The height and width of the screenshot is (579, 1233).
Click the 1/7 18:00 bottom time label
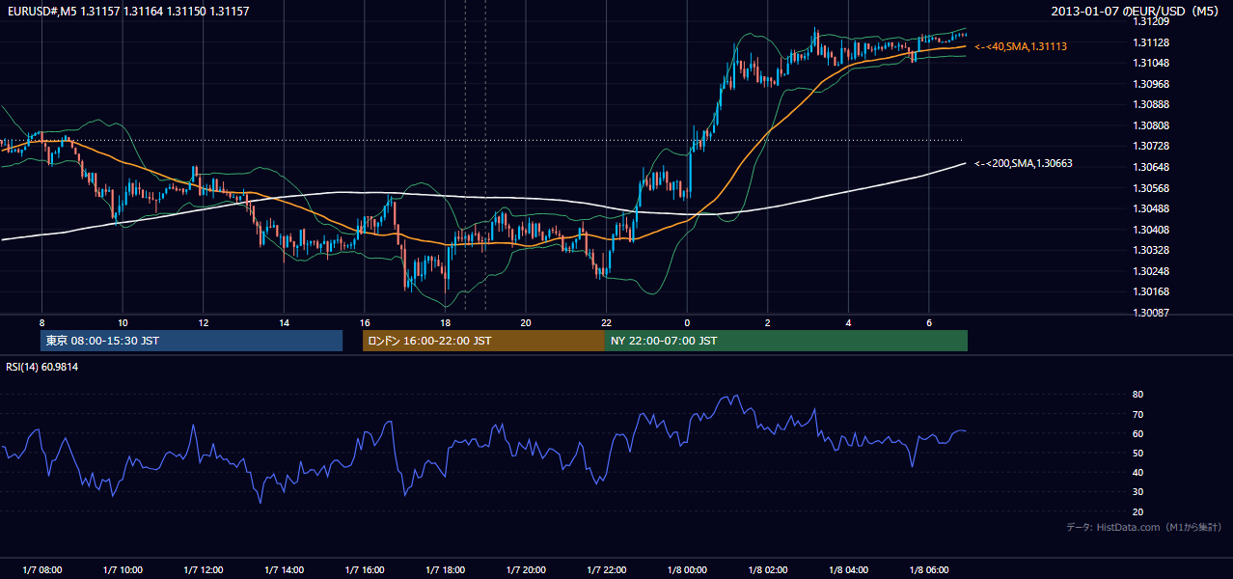tap(445, 570)
